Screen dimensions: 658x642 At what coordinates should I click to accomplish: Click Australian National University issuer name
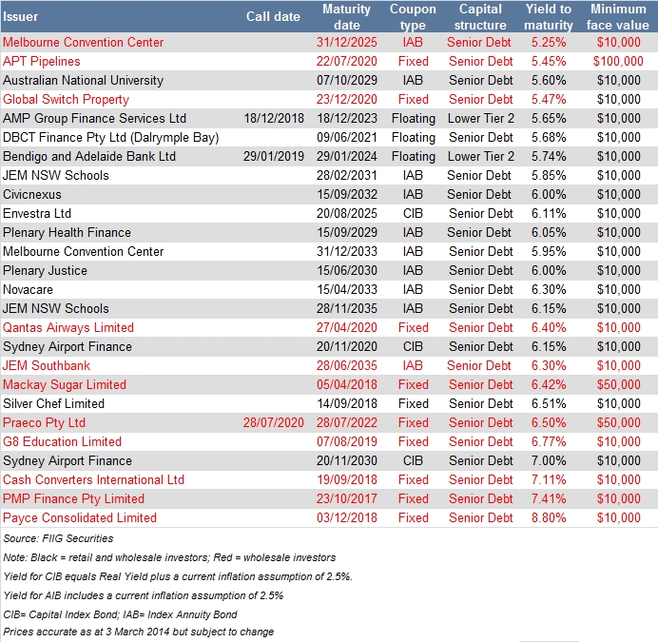pyautogui.click(x=83, y=80)
